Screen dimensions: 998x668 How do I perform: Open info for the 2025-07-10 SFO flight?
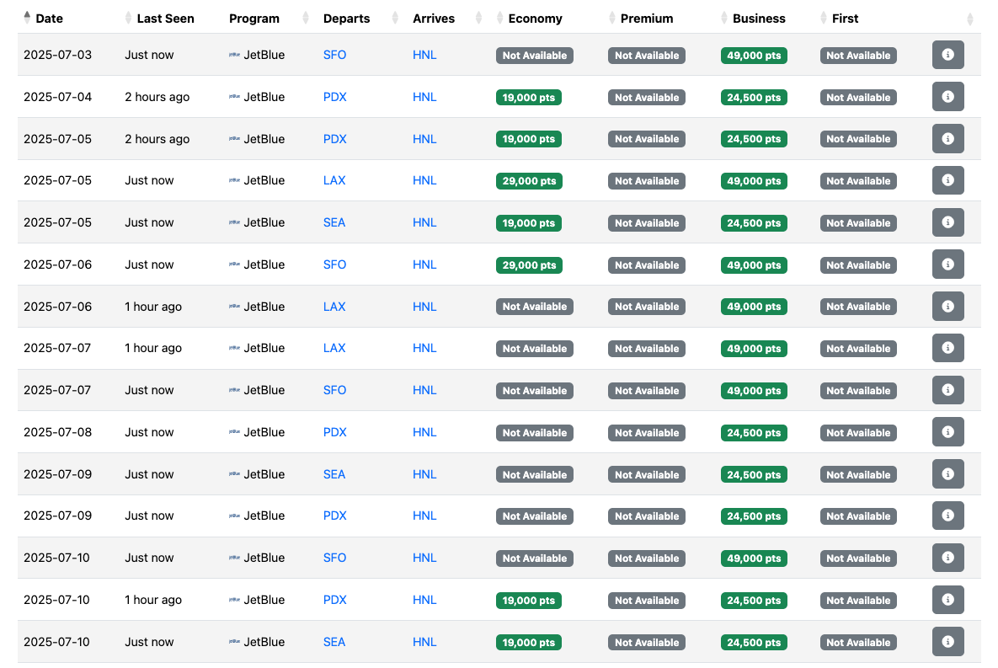click(947, 557)
